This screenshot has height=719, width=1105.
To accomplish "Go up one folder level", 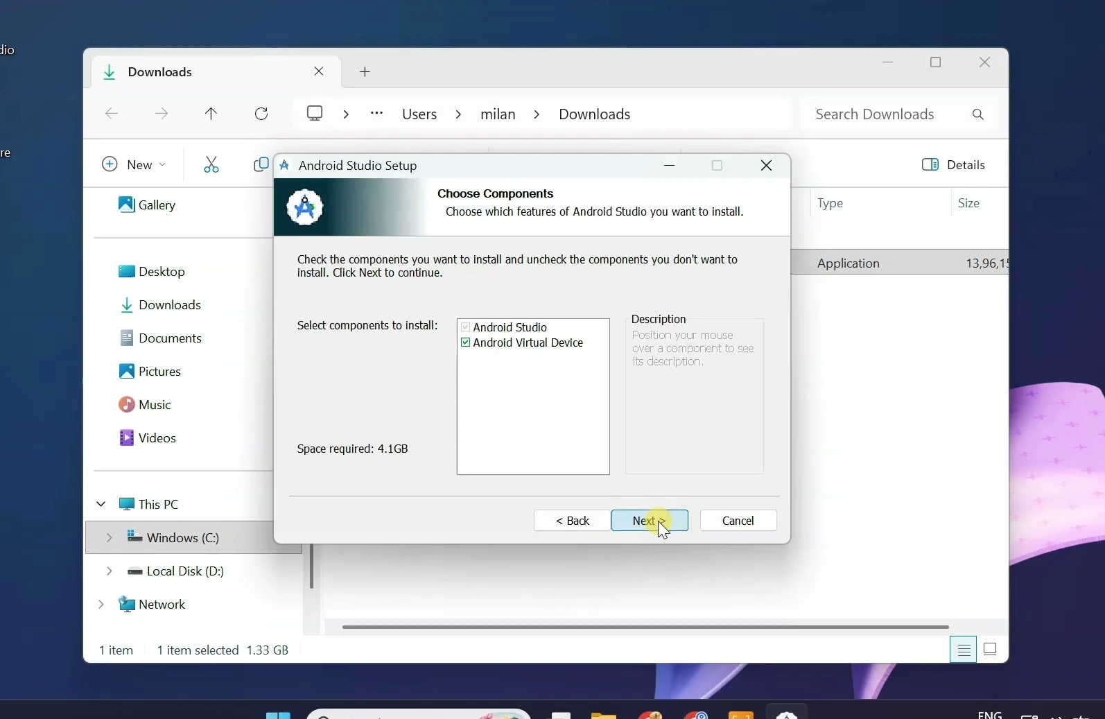I will [211, 114].
